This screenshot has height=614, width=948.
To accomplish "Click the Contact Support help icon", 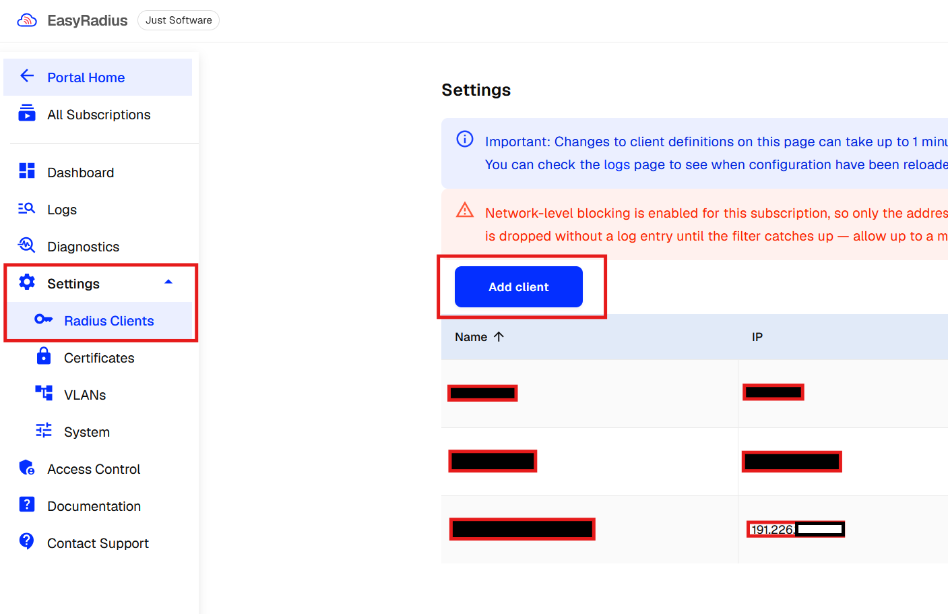I will 27,541.
